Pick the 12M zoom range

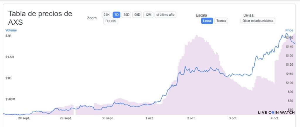148,15
